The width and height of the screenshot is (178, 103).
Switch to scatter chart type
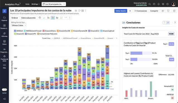(61, 18)
